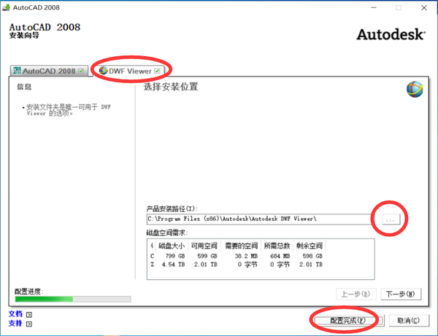Click the browse (...) button for install path

(x=391, y=219)
